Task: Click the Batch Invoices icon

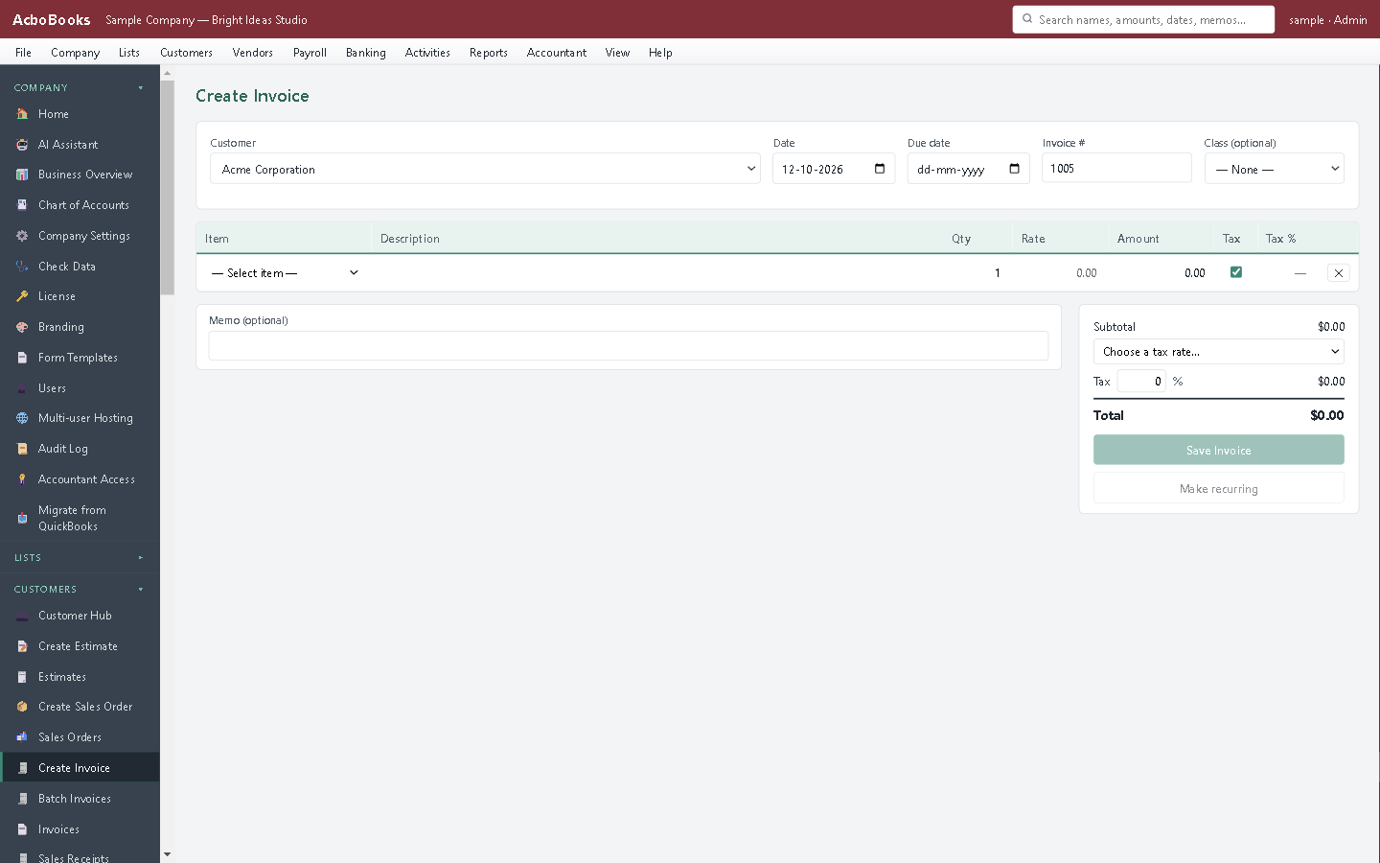Action: click(22, 799)
